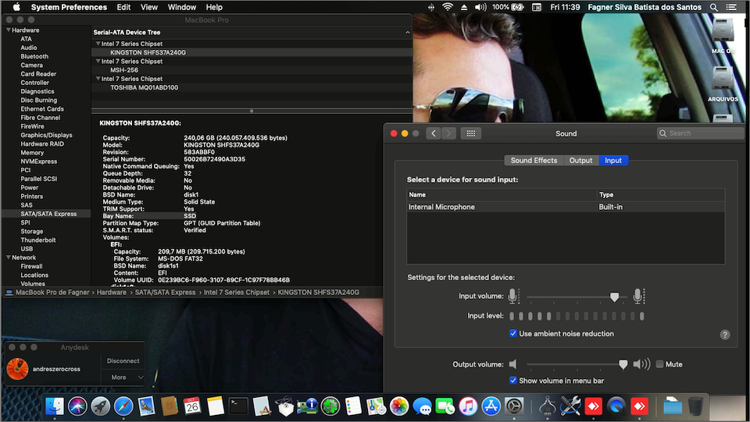The height and width of the screenshot is (422, 750).
Task: Switch to the Sound Effects tab
Action: 534,161
